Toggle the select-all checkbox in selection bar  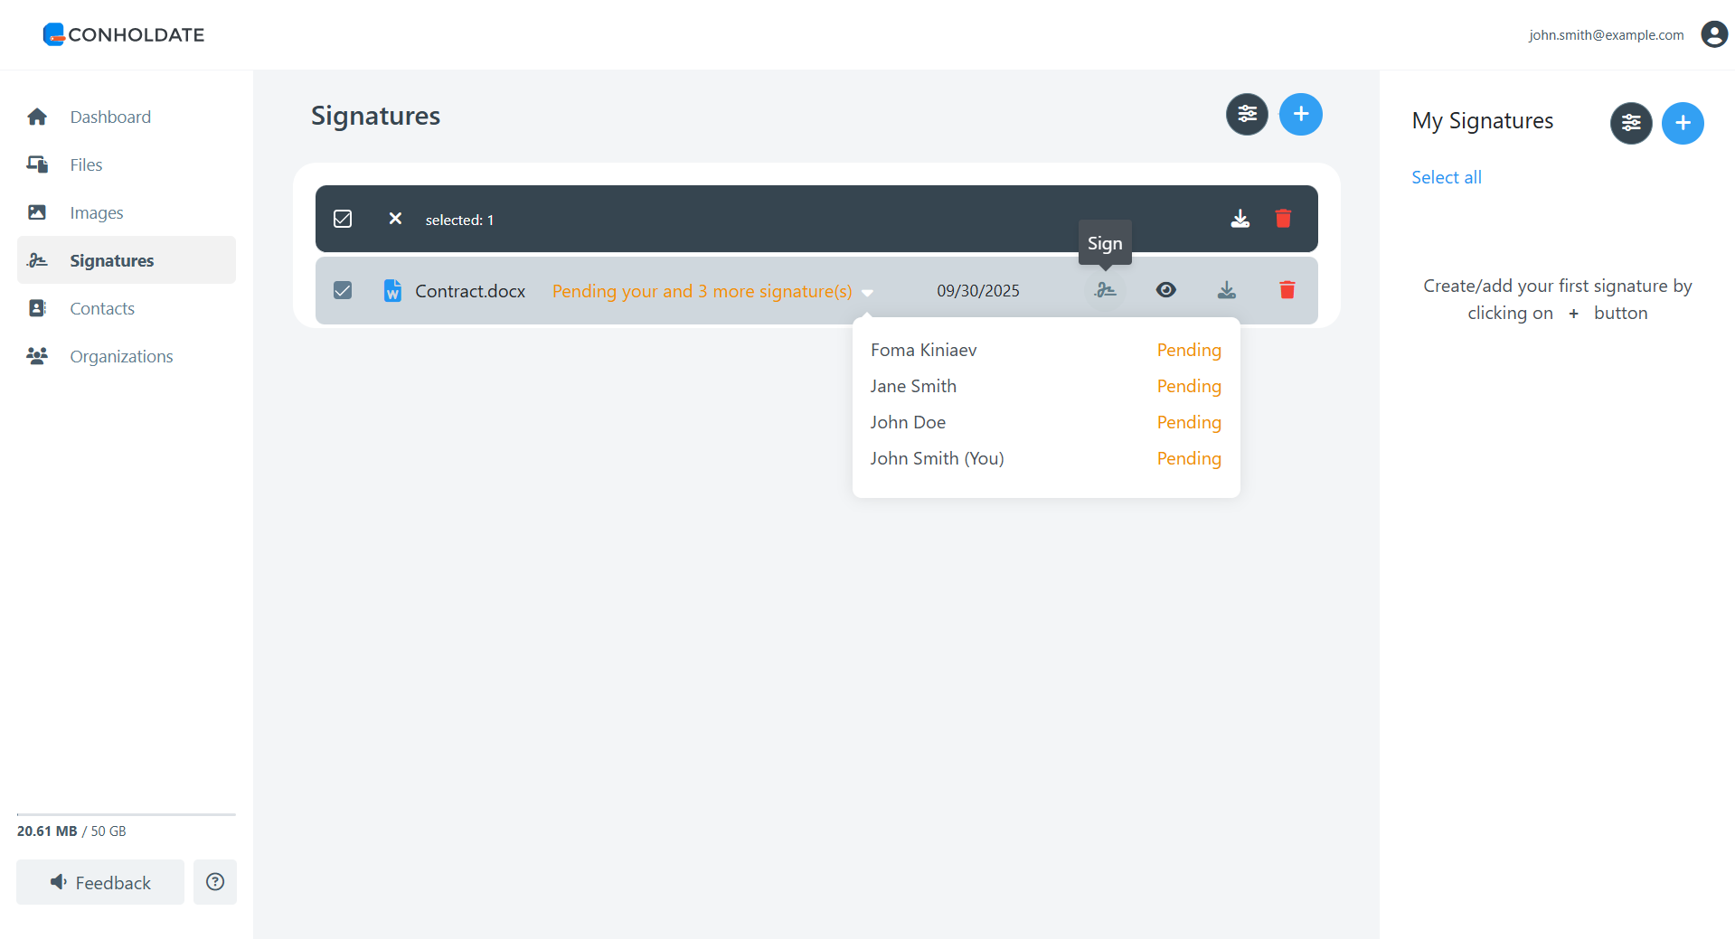pyautogui.click(x=343, y=219)
